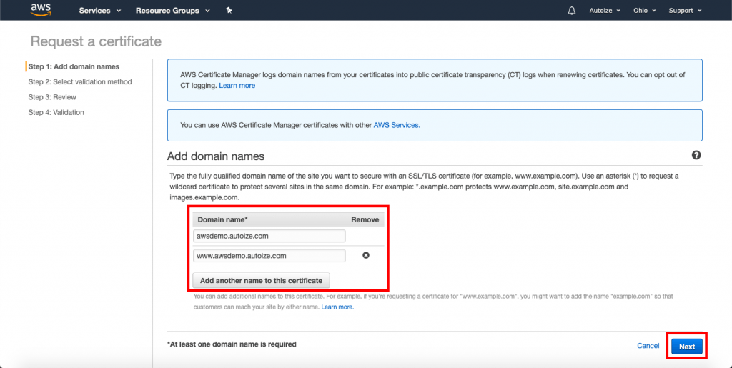The height and width of the screenshot is (368, 732).
Task: Click Next button
Action: (687, 347)
